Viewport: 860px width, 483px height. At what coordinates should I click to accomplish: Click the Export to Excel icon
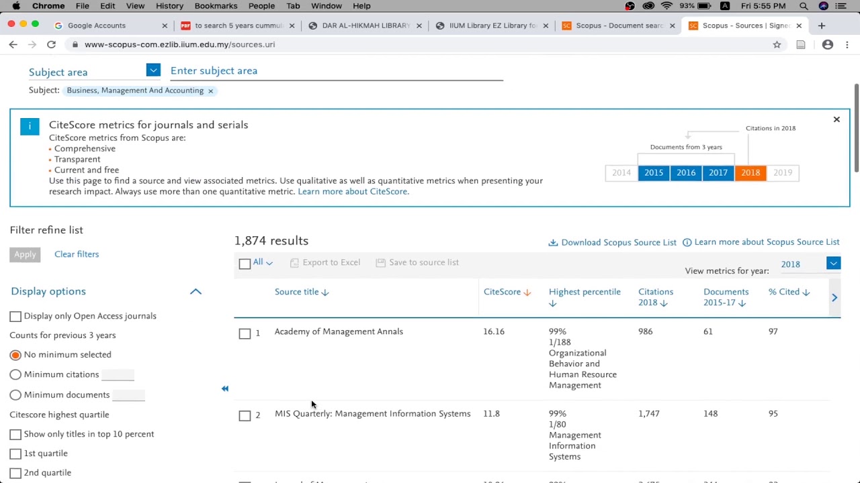point(294,262)
